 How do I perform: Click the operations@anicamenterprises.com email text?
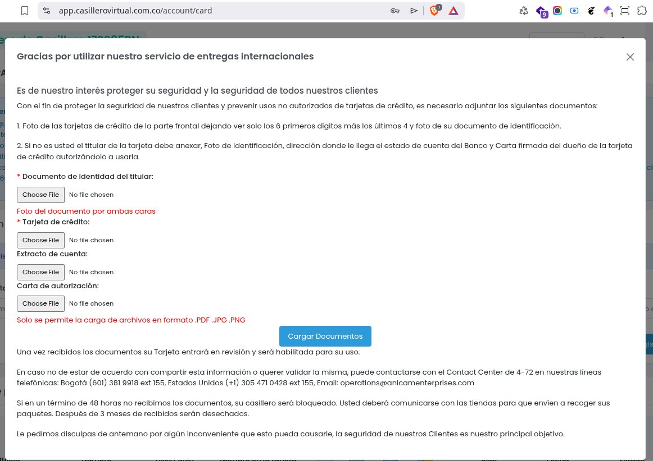407,383
